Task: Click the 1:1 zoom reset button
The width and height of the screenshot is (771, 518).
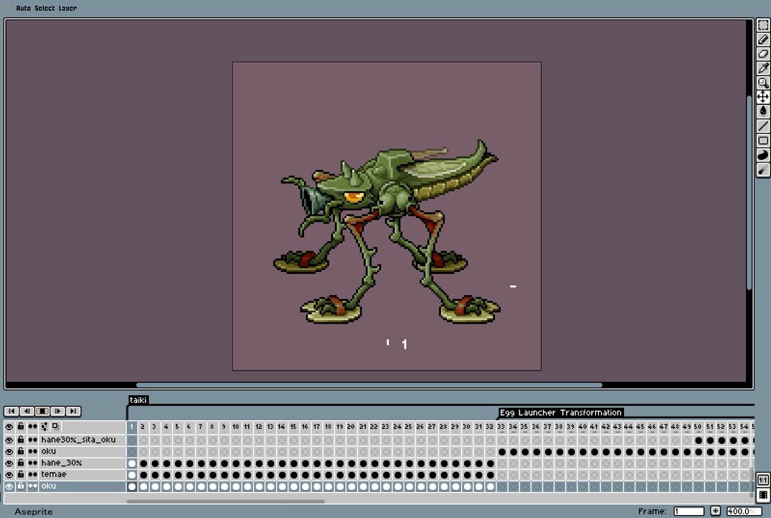Action: [x=762, y=480]
